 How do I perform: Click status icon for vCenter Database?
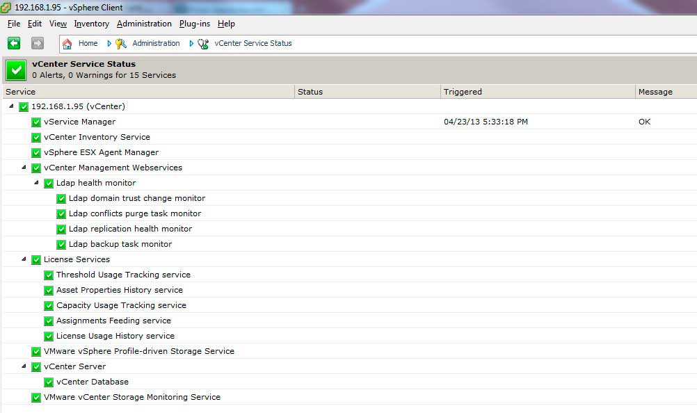[x=49, y=382]
